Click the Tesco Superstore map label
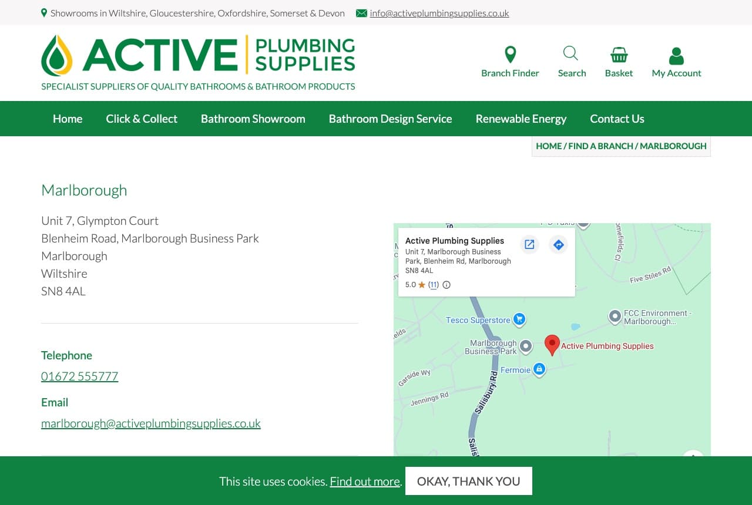Image resolution: width=752 pixels, height=505 pixels. (x=478, y=320)
